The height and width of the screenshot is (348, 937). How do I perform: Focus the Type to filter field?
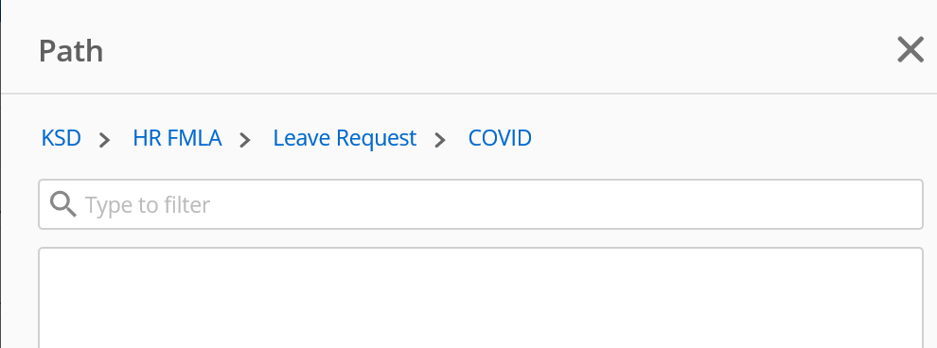481,204
